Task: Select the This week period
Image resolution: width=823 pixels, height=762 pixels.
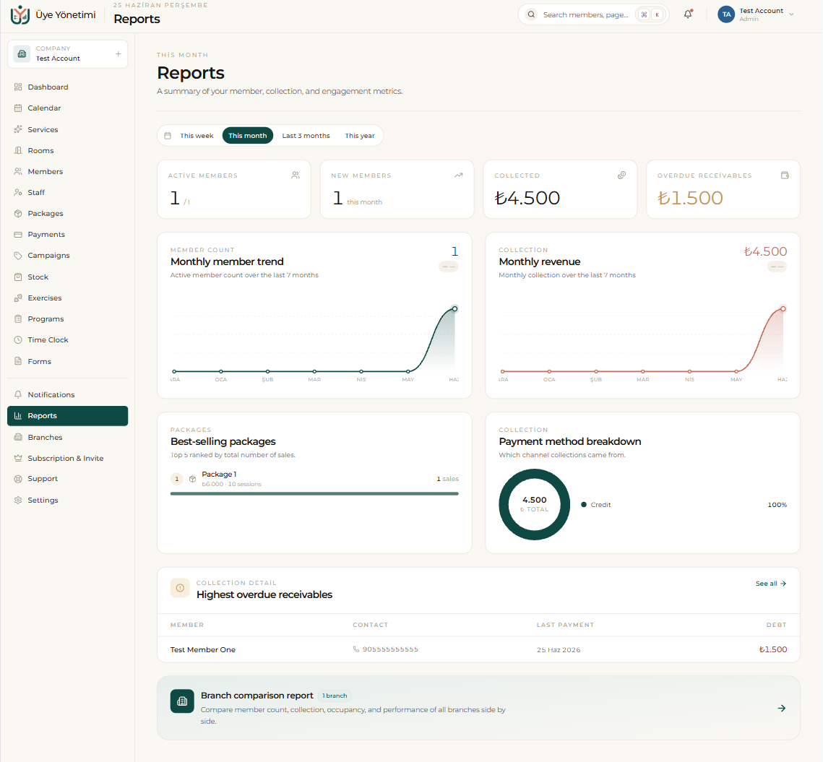Action: [x=197, y=135]
